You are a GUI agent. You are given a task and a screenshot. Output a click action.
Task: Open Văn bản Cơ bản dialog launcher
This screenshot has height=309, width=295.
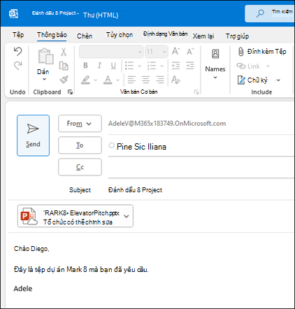[x=196, y=92]
